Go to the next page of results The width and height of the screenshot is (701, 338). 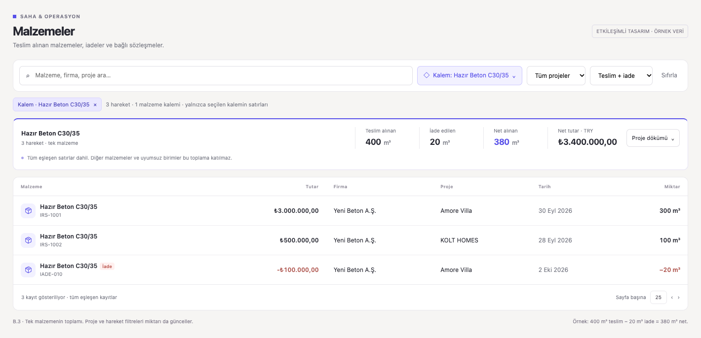[679, 298]
